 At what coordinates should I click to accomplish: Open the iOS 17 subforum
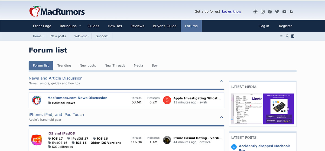pyautogui.click(x=57, y=139)
